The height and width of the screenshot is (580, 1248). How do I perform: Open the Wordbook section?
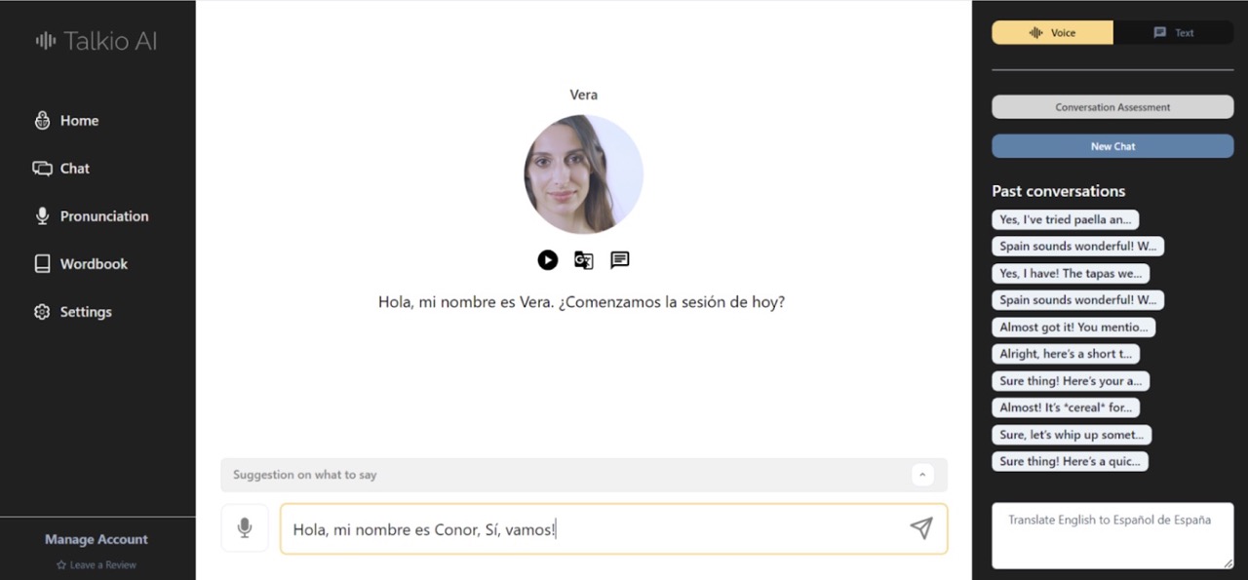click(x=94, y=263)
